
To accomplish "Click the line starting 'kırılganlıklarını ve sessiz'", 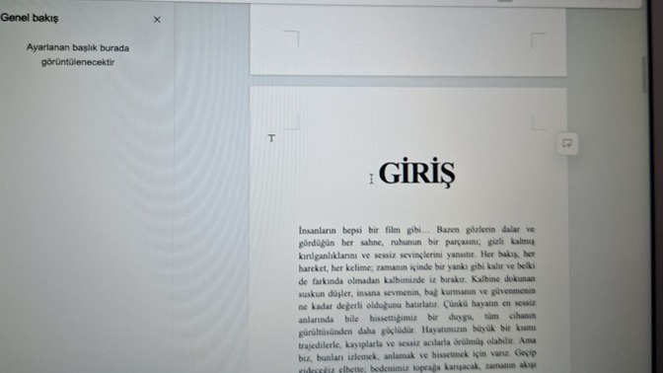I will coord(416,255).
